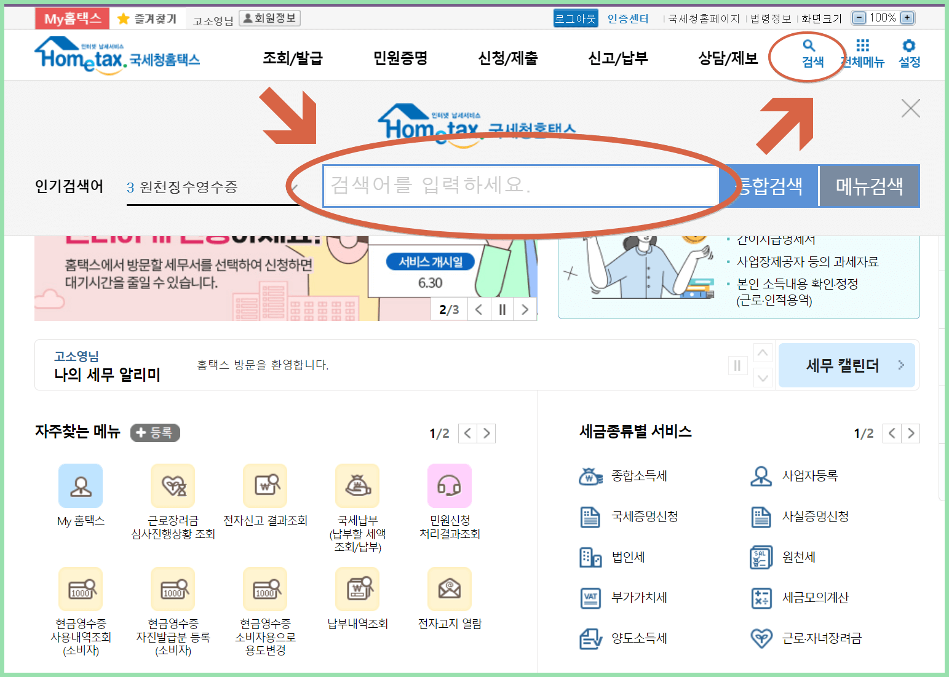Close the search overlay with X
Screen dimensions: 949x677
(x=910, y=108)
